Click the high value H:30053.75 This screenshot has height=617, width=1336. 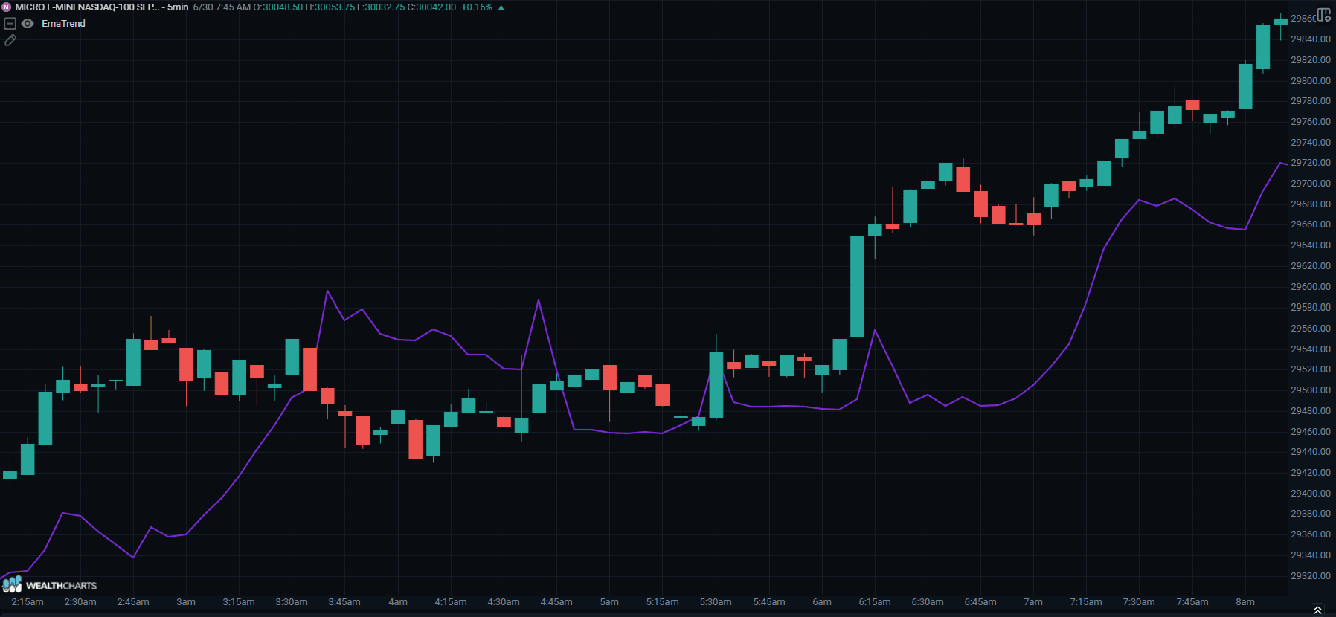(330, 7)
